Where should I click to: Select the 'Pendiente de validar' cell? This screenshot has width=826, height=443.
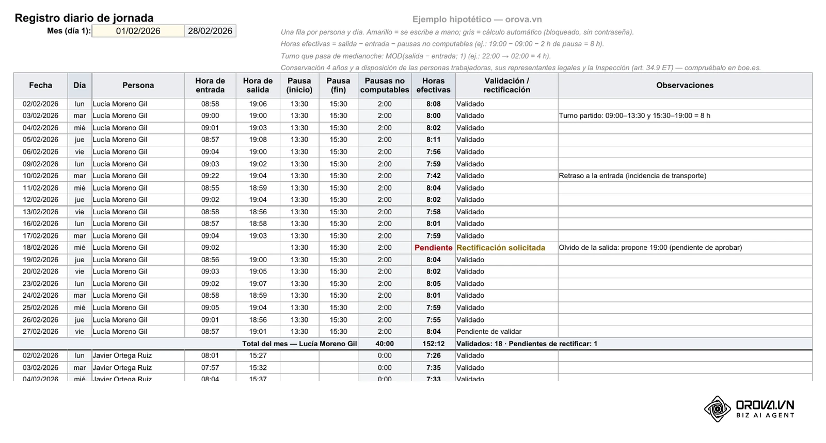click(x=506, y=332)
